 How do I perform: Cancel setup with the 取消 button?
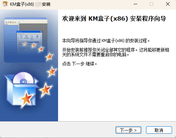[159, 130]
